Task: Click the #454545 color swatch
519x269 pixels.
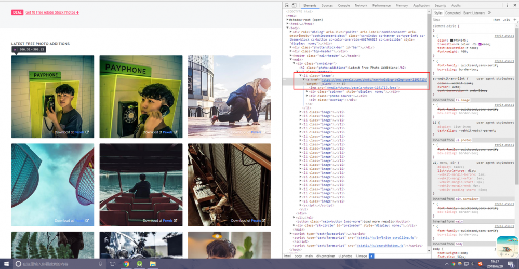Action: point(451,40)
